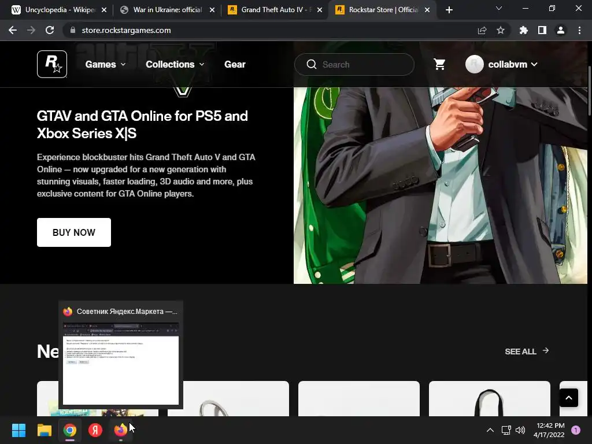The image size is (592, 444).
Task: Open the notification badge
Action: pos(576,430)
